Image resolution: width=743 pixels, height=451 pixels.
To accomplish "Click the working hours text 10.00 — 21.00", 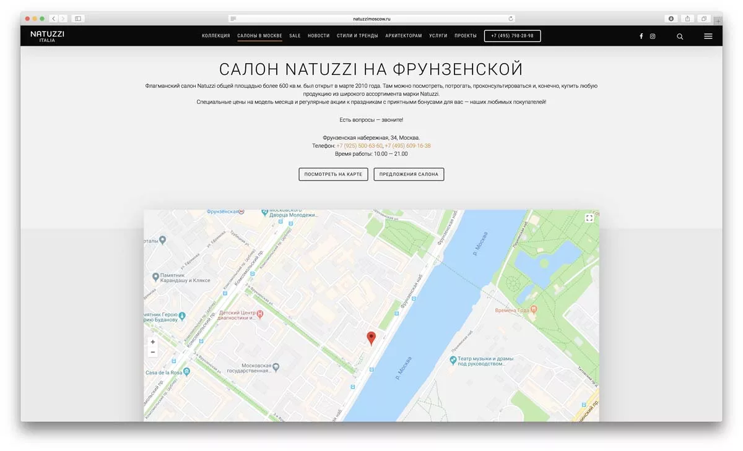I will pos(391,154).
